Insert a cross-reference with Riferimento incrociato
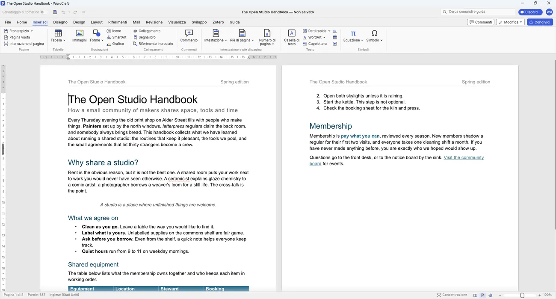556x299 pixels. pos(153,44)
